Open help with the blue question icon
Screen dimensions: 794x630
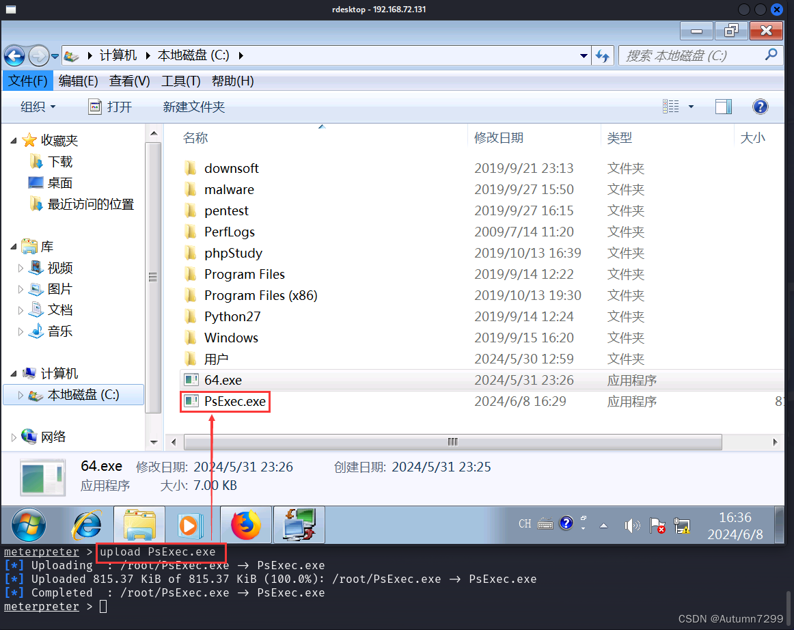pos(760,107)
